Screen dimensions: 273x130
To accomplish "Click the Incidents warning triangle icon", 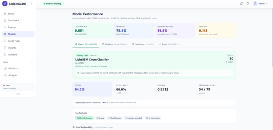I will [x=5, y=55].
